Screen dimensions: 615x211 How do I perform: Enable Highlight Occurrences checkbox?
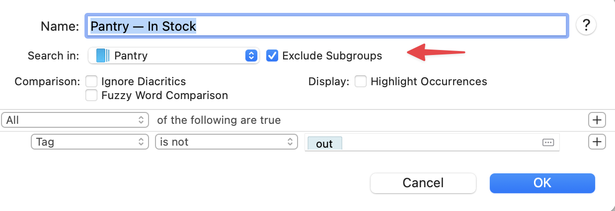click(361, 81)
